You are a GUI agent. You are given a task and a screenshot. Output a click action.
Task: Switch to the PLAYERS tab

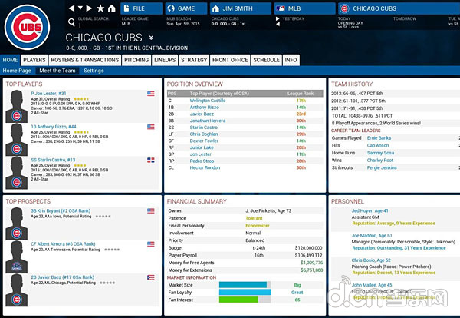point(34,60)
